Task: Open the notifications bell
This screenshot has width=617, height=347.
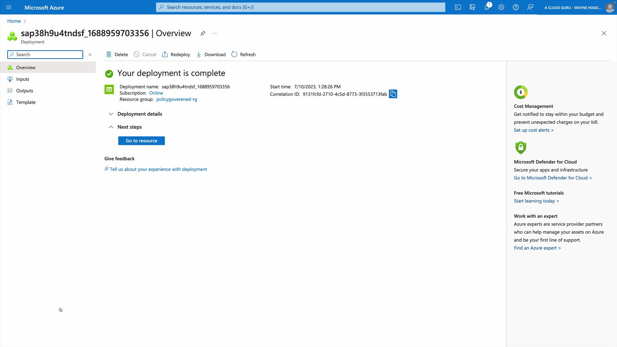Action: pos(487,7)
